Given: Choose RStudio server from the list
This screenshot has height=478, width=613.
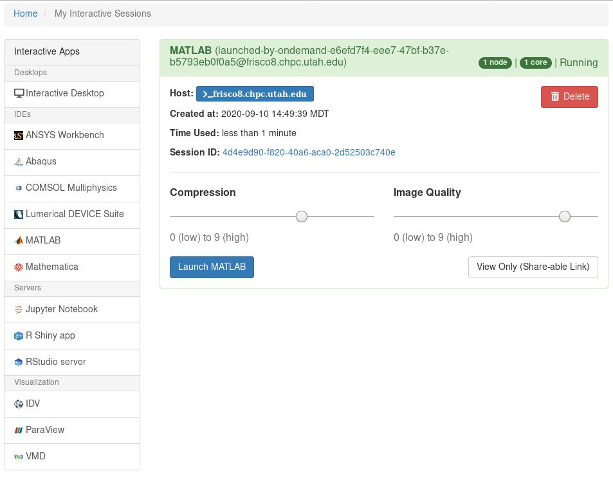Looking at the screenshot, I should [72, 362].
